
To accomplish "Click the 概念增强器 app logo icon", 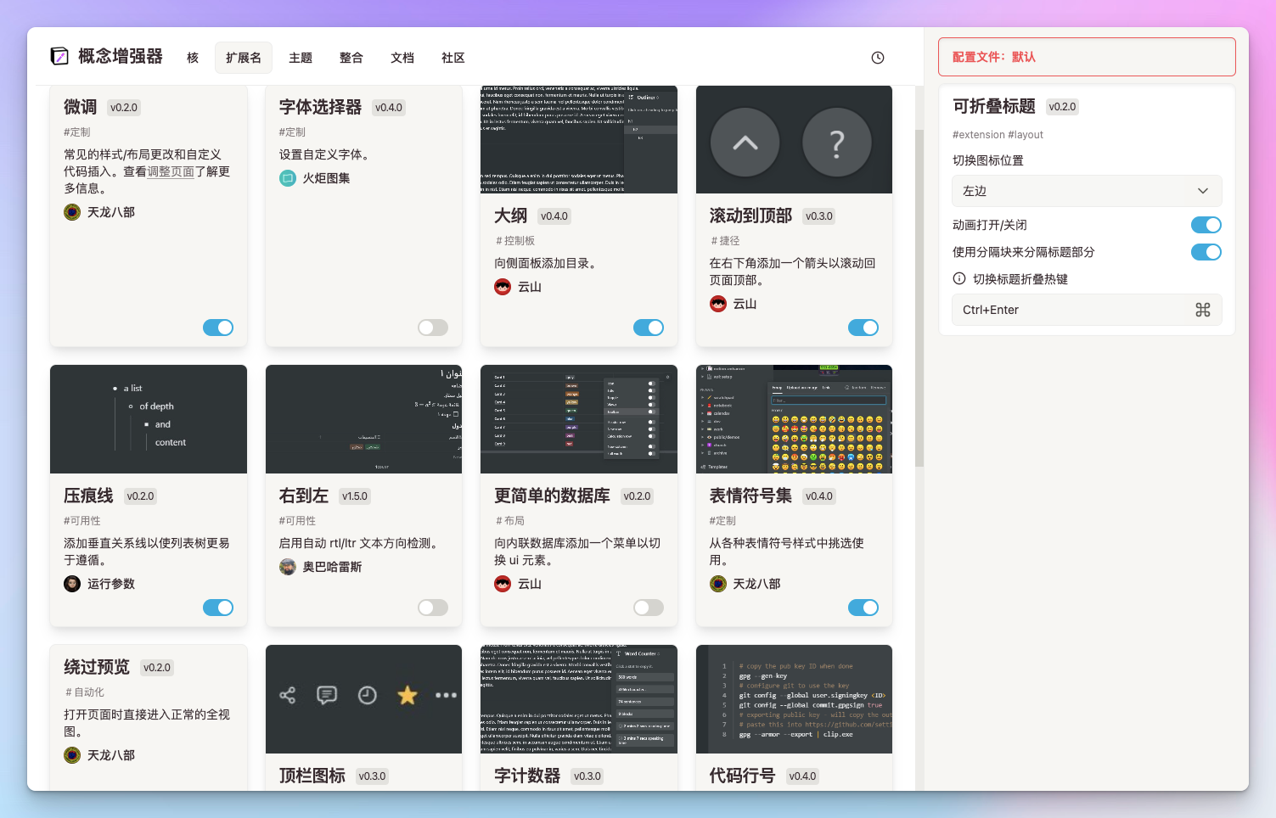I will [59, 56].
